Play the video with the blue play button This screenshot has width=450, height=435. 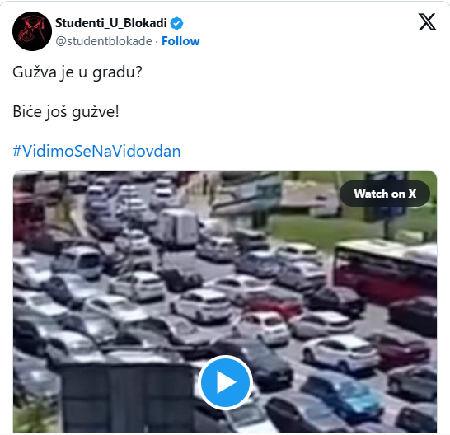pos(225,382)
